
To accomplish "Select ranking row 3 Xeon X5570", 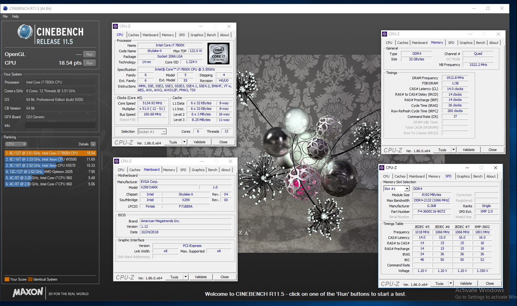I will [x=50, y=166].
